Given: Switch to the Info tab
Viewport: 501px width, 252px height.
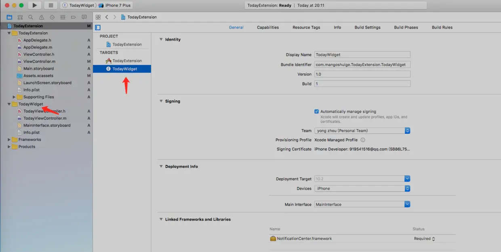Looking at the screenshot, I should [337, 27].
